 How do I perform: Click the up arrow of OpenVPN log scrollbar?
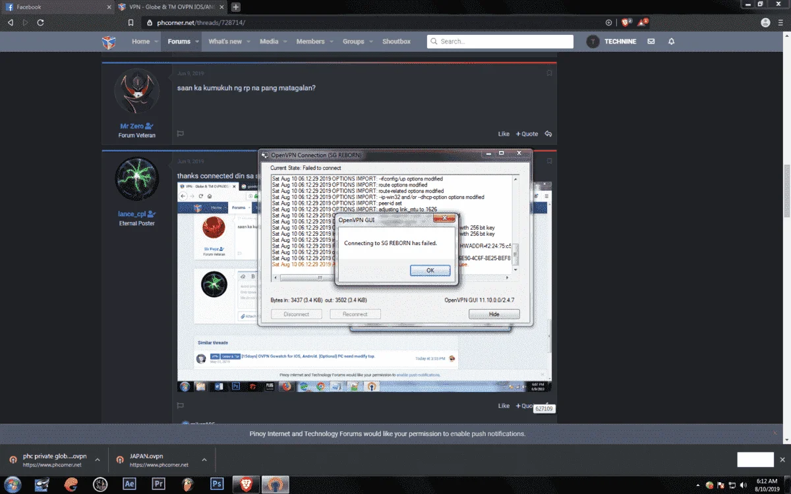[x=515, y=178]
